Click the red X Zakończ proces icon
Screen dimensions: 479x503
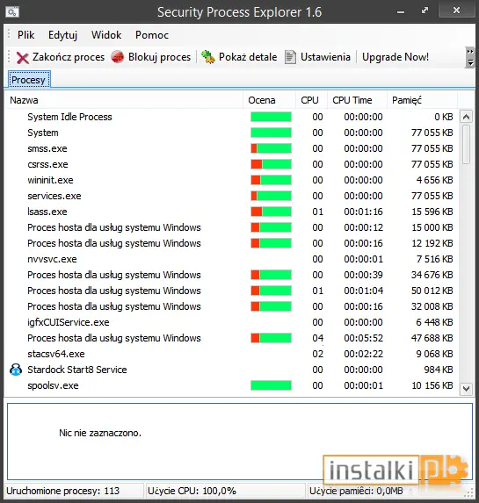(23, 58)
